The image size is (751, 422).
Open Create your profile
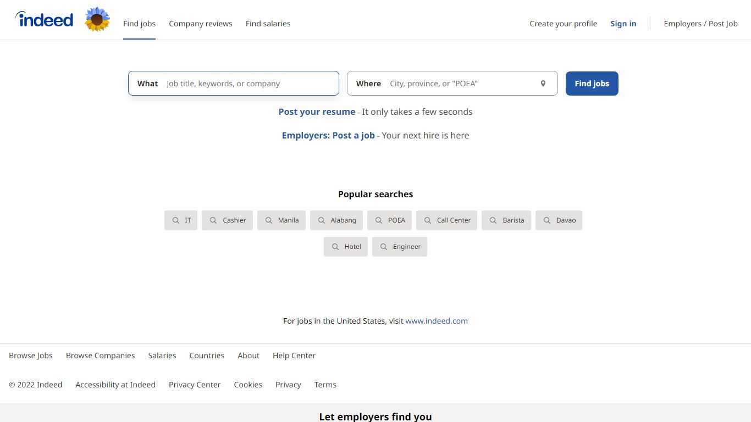pyautogui.click(x=563, y=24)
